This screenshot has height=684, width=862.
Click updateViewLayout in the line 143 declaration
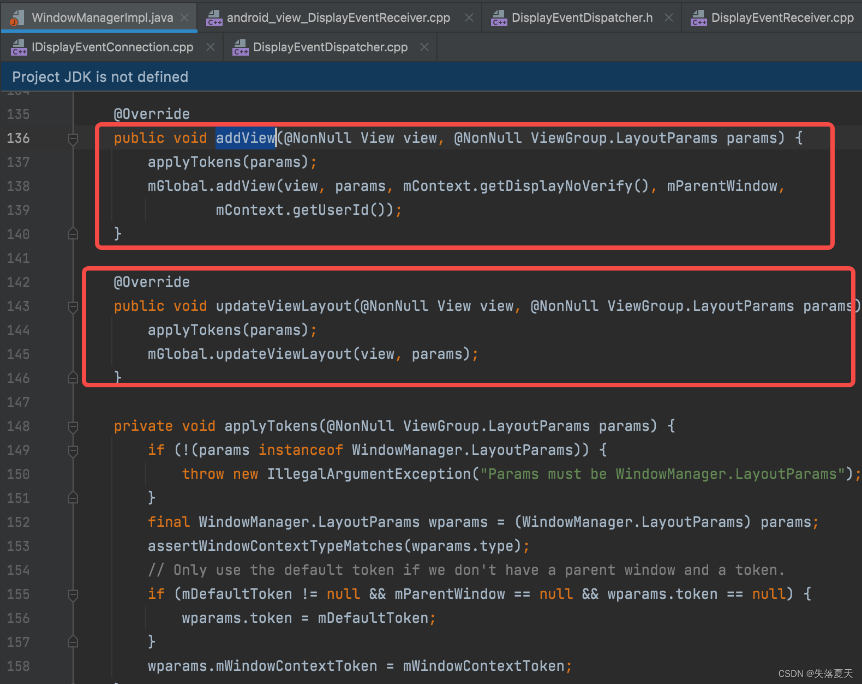[x=284, y=306]
